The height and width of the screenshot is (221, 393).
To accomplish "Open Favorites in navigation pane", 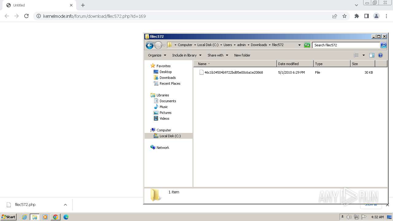I will coord(163,66).
